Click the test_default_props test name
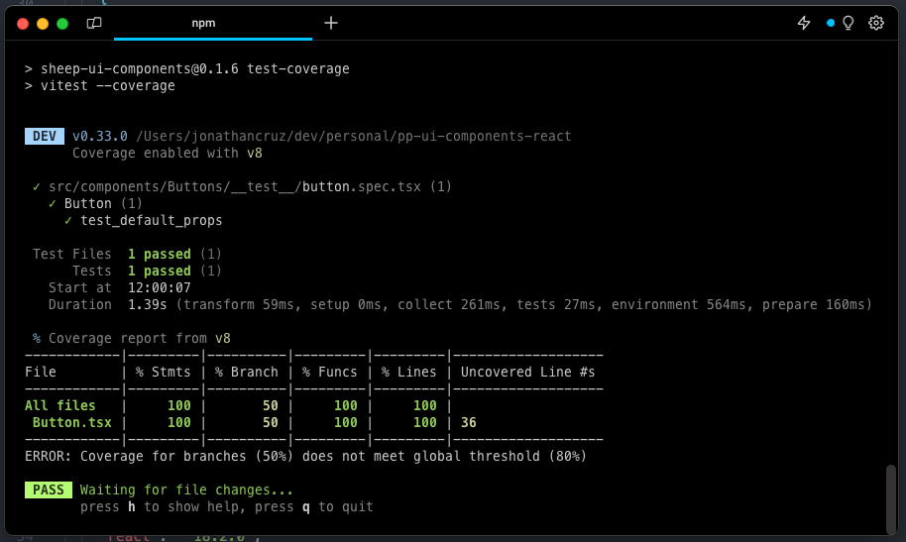Image resolution: width=906 pixels, height=542 pixels. coord(152,221)
